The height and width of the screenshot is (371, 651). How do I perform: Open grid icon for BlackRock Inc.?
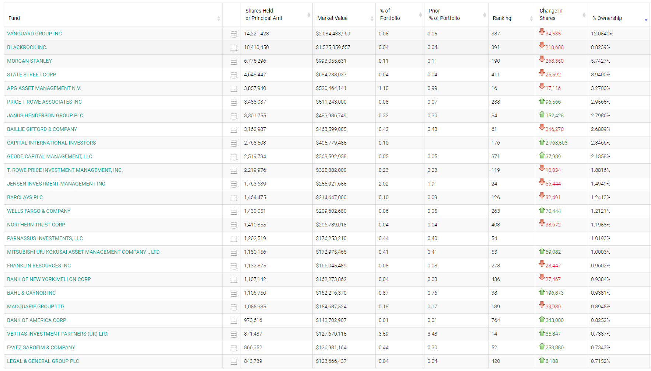coord(234,48)
